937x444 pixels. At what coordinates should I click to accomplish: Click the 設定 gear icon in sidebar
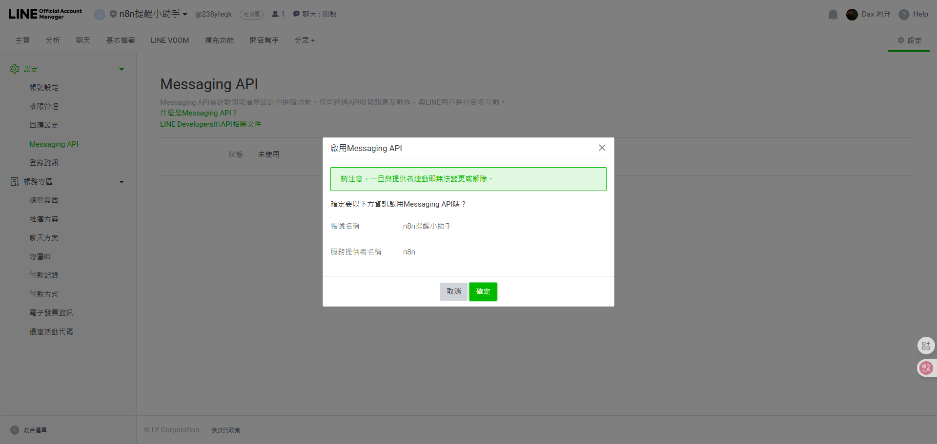(x=14, y=69)
